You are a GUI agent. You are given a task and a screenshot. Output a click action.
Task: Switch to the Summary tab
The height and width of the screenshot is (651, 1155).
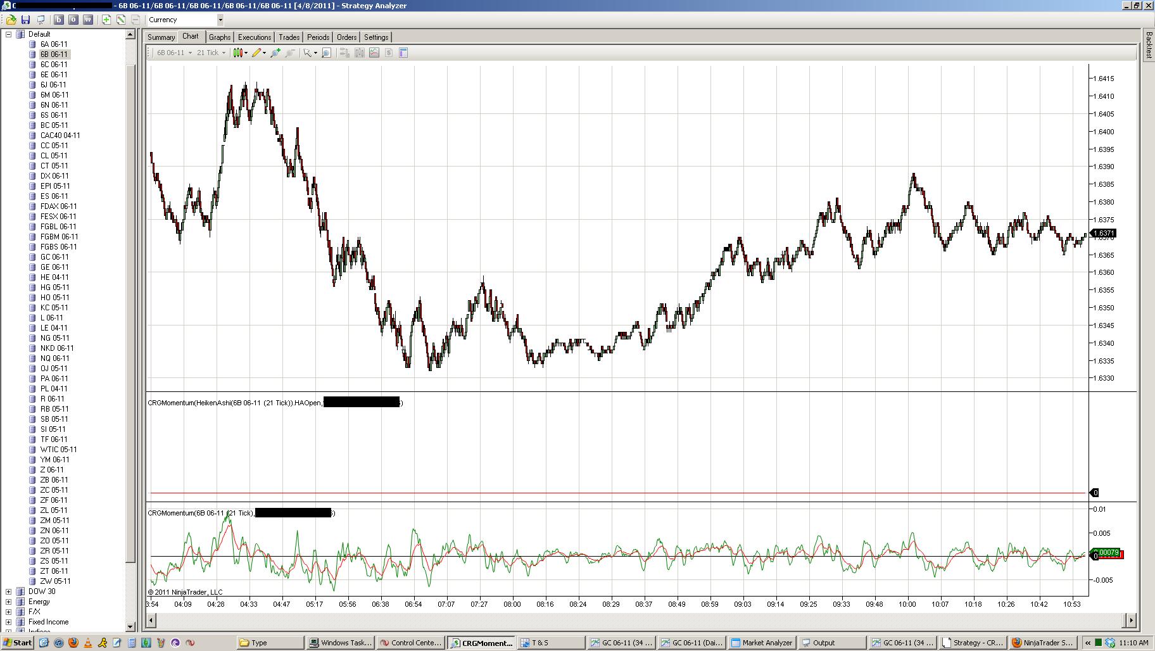[161, 37]
